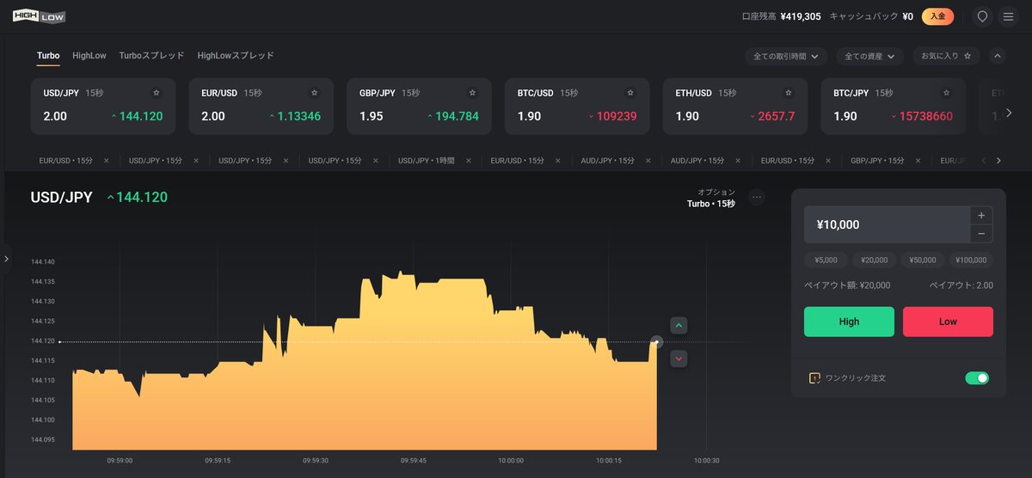This screenshot has height=478, width=1032.
Task: Click the キャッシュバック ¥0 text
Action: pos(871,16)
